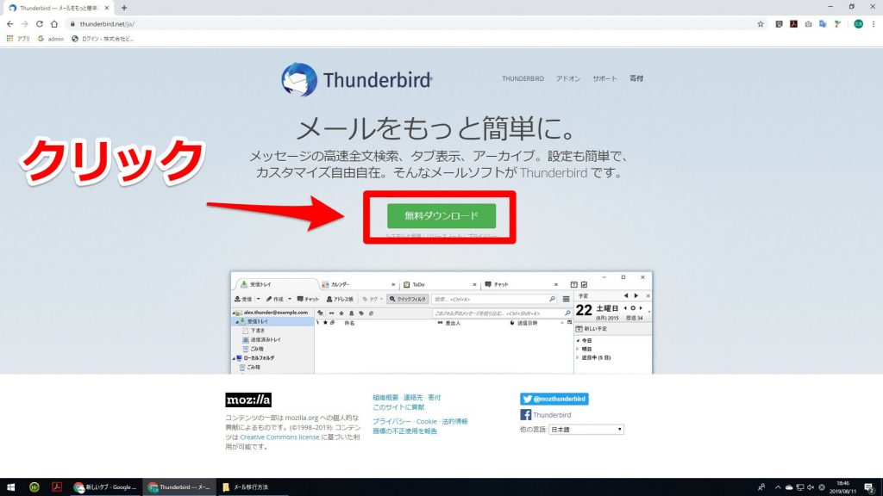This screenshot has width=883, height=496.
Task: Switch to Thunderbird Chrome taskbar window
Action: (x=179, y=487)
